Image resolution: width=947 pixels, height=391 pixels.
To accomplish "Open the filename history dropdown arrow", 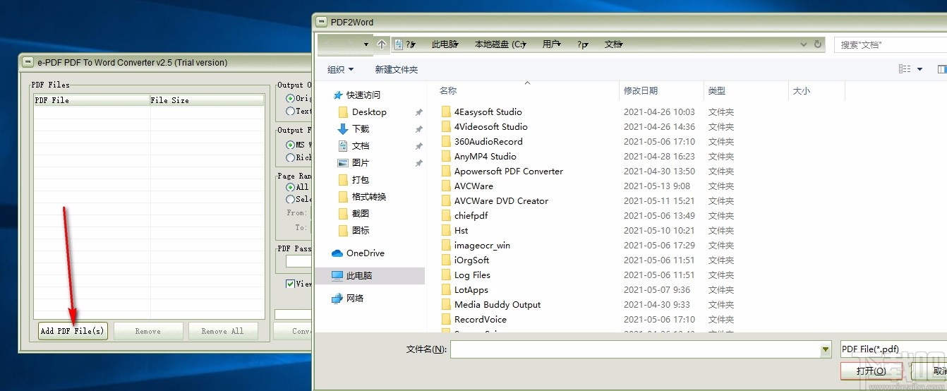I will point(826,349).
